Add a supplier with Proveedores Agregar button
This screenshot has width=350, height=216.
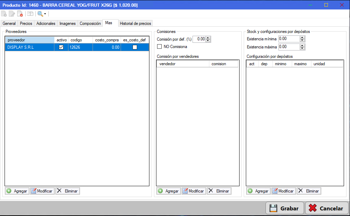click(17, 191)
